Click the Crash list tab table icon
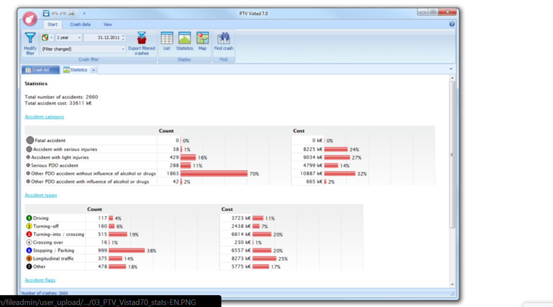553x307 pixels. click(x=28, y=70)
